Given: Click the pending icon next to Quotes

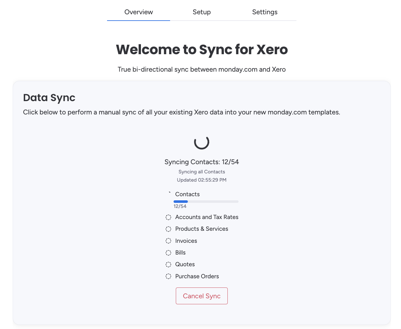Looking at the screenshot, I should (168, 264).
